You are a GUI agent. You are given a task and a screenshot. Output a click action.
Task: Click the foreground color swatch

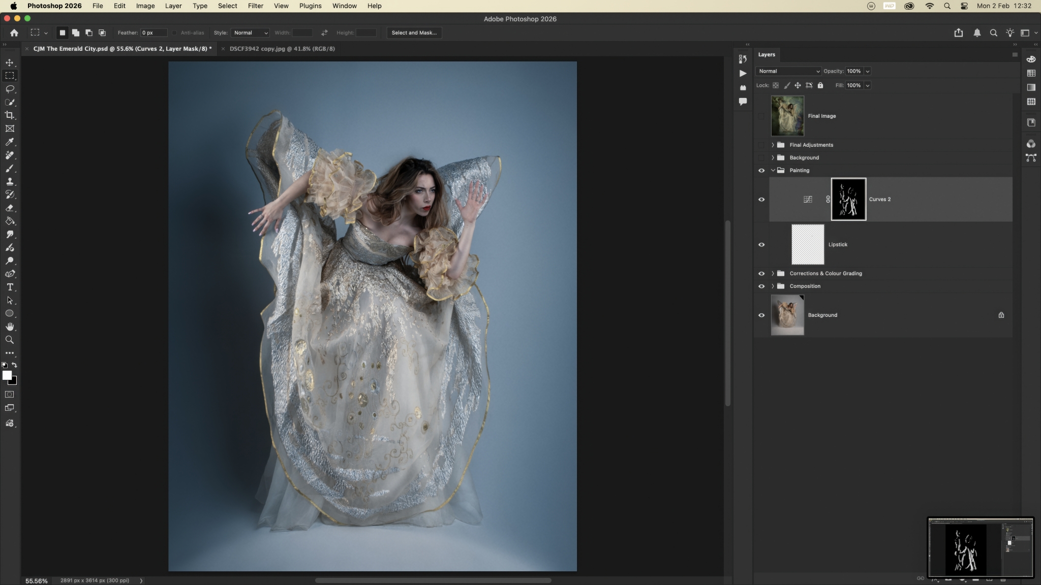click(7, 375)
